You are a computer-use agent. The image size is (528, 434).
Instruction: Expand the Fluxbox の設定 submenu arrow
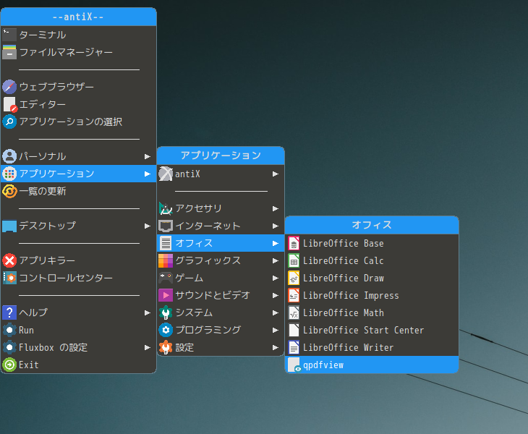pyautogui.click(x=147, y=347)
